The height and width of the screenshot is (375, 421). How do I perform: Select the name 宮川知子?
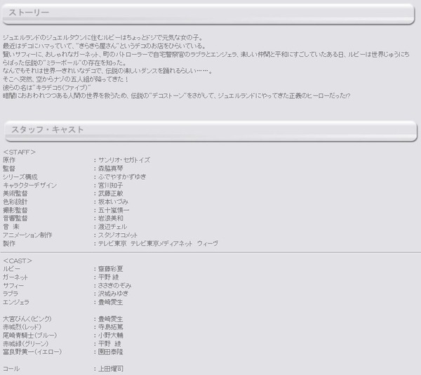(111, 185)
